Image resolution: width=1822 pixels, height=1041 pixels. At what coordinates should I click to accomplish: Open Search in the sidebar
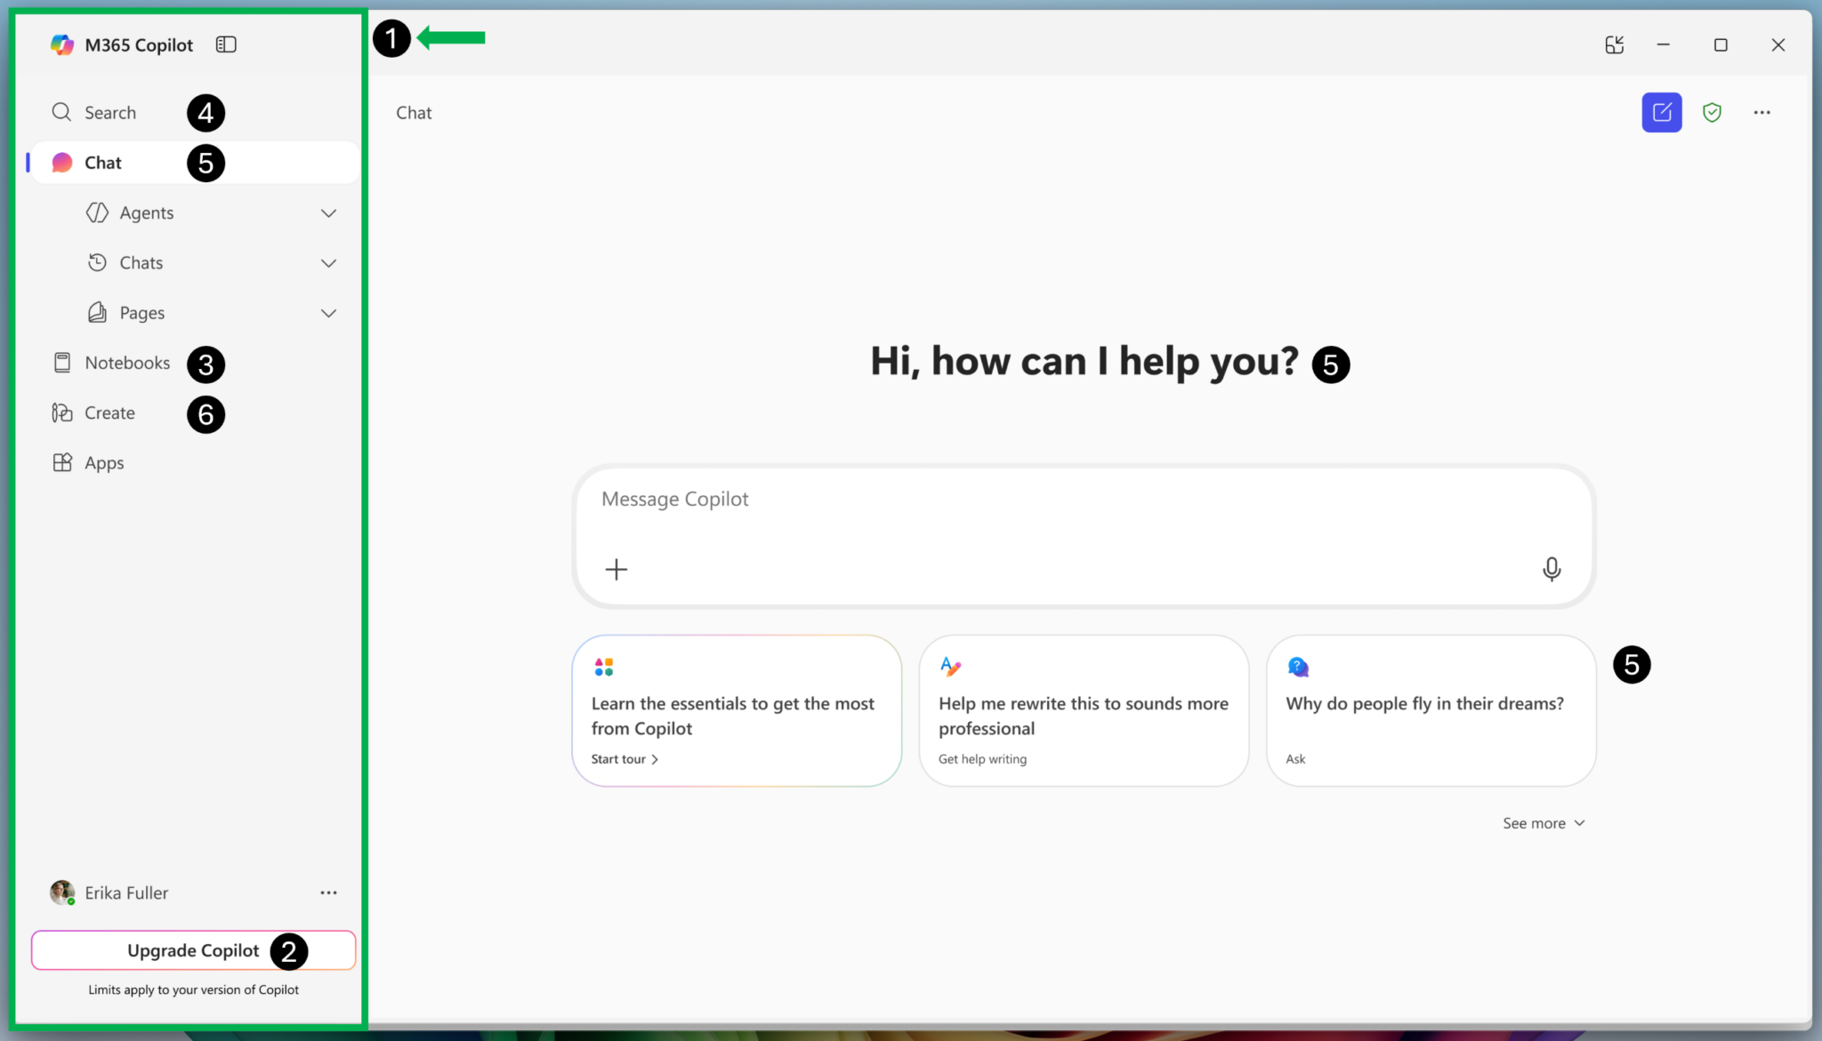tap(109, 113)
